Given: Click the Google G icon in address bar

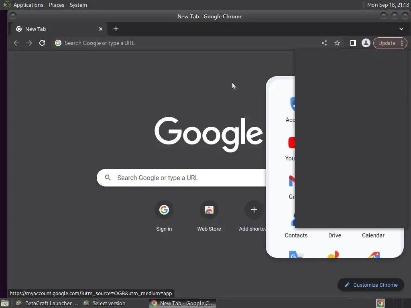Looking at the screenshot, I should click(x=58, y=43).
